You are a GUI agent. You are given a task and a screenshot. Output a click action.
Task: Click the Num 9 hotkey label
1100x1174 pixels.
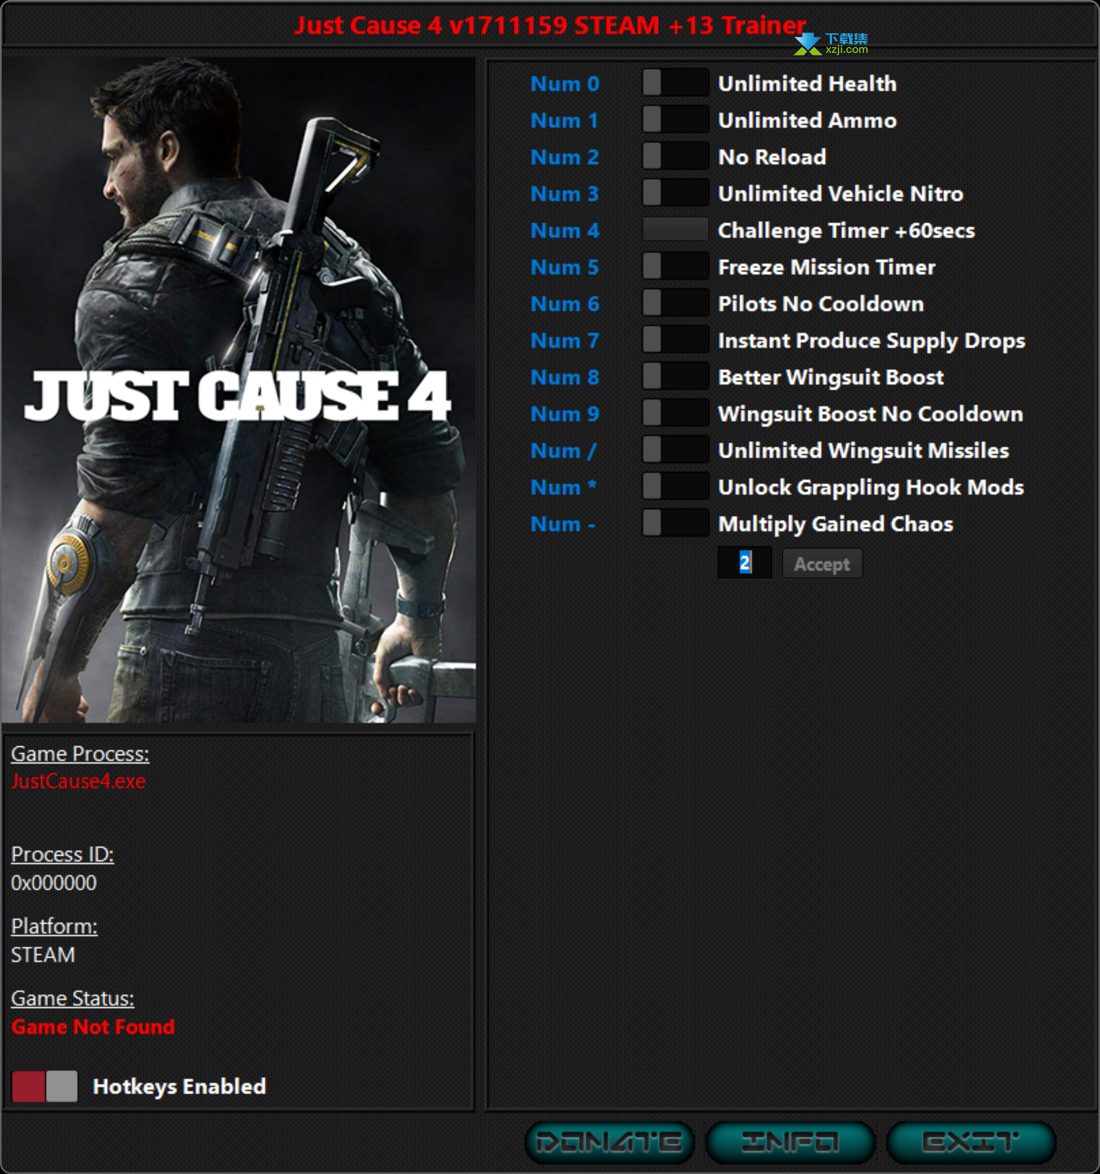(565, 414)
